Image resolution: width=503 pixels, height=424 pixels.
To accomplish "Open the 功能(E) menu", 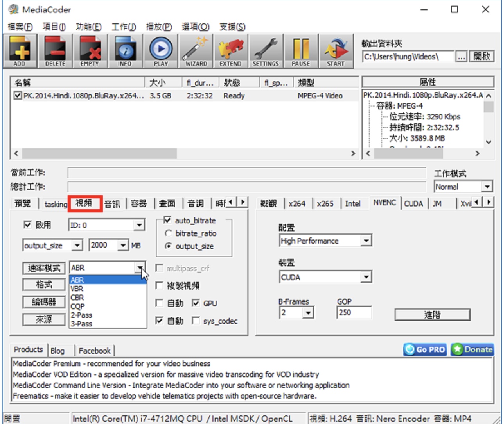I will click(x=88, y=27).
